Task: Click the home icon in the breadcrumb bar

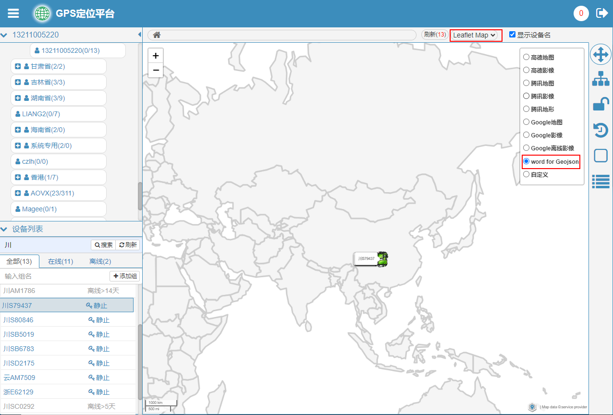Action: tap(156, 35)
